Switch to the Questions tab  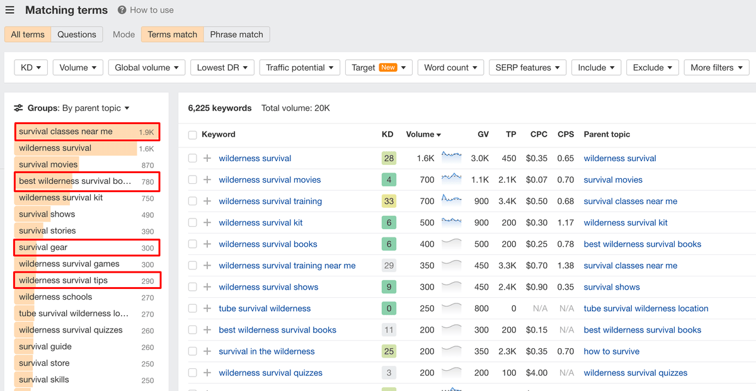(x=76, y=35)
